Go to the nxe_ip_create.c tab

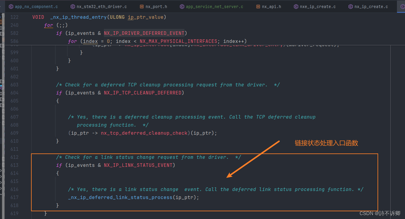tap(315, 7)
